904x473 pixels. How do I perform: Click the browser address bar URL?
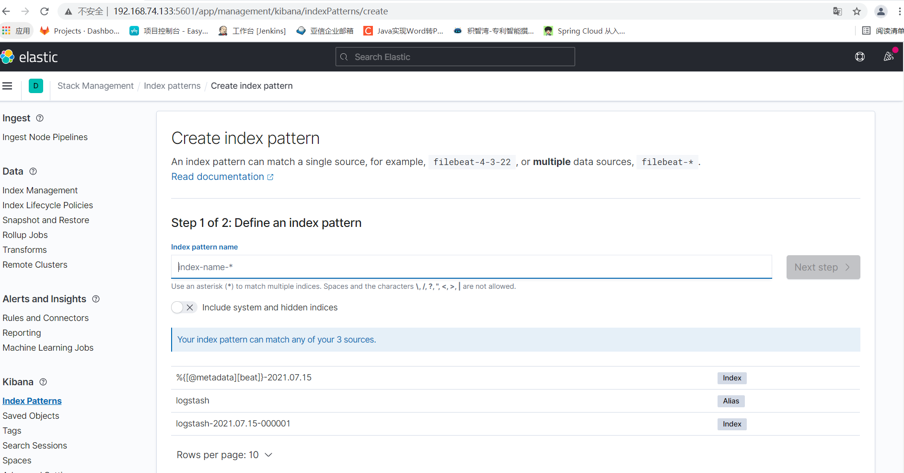251,11
